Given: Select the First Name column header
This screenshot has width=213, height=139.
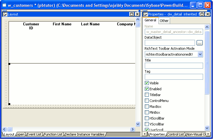Looking at the screenshot, I should tap(62, 24).
